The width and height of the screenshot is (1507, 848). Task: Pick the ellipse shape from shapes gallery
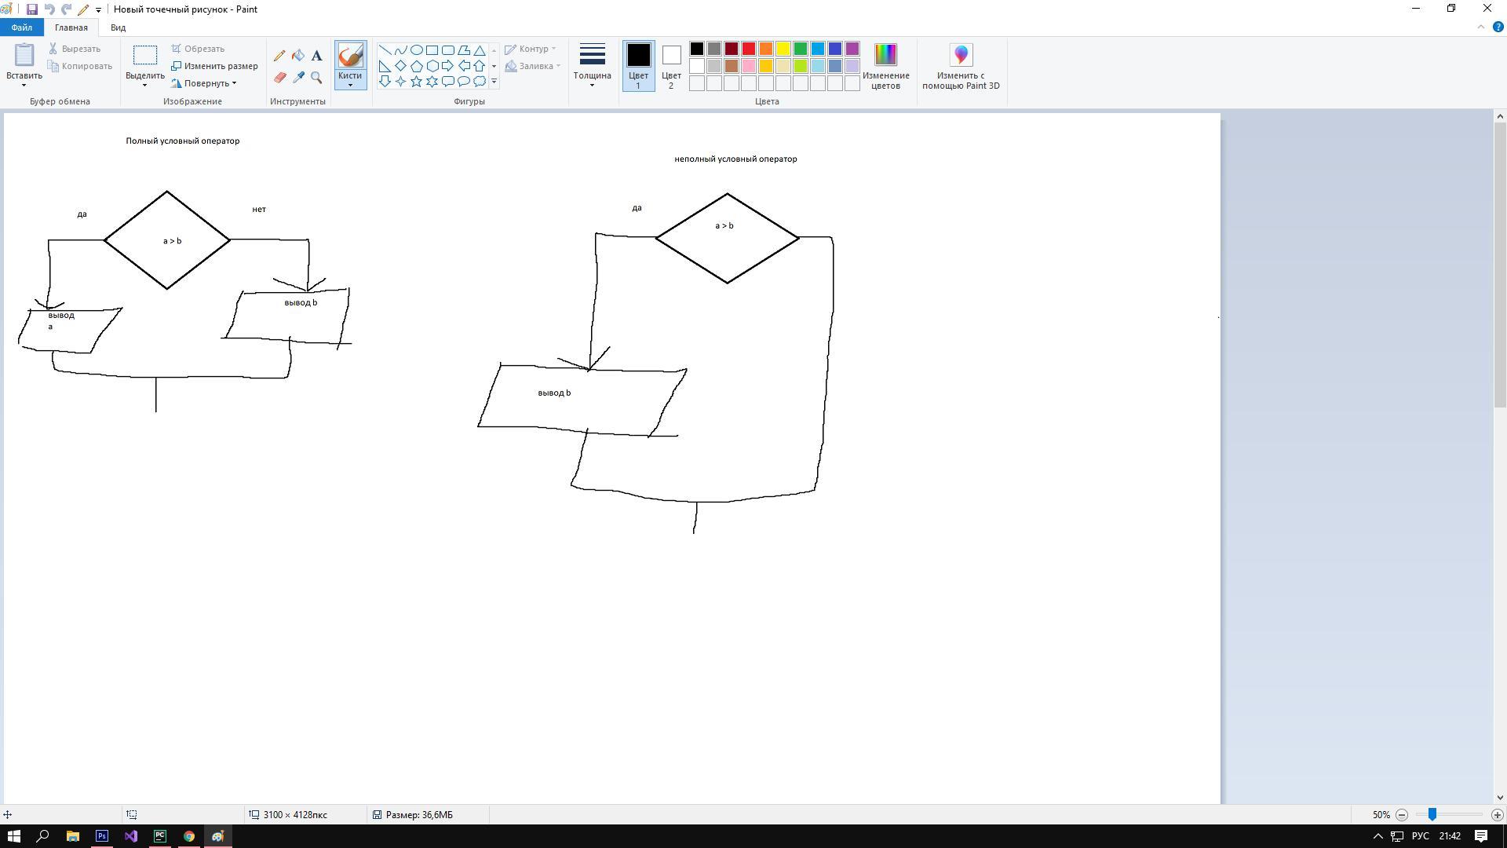[416, 50]
